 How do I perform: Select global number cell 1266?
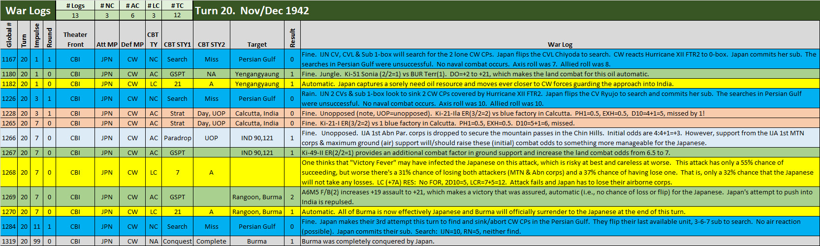[9, 138]
